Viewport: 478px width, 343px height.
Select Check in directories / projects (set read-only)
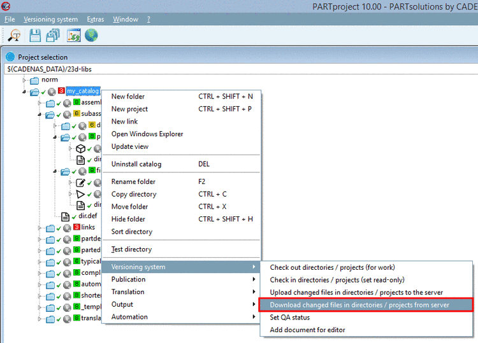[x=366, y=280]
